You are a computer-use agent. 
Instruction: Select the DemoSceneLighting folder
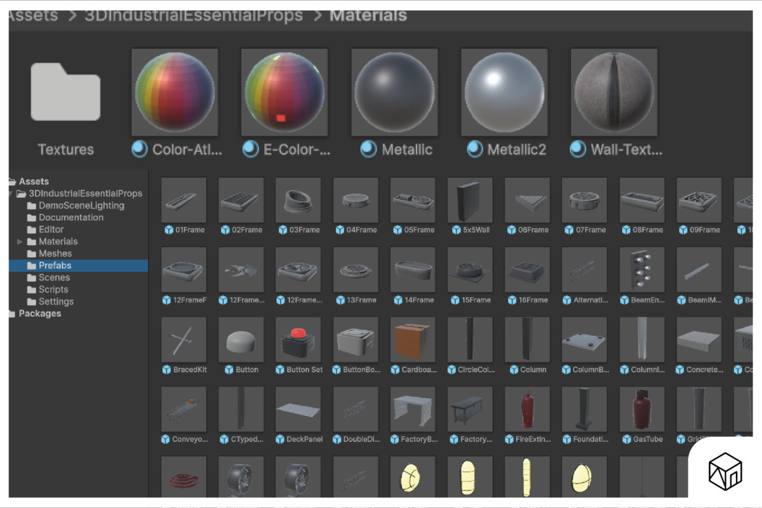(x=81, y=206)
